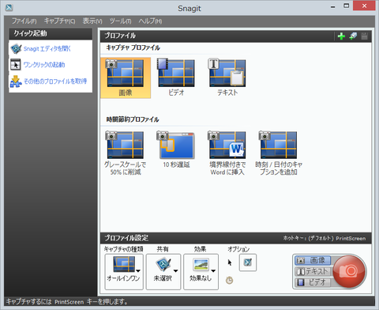Click the Snagit エディタを開く link
The width and height of the screenshot is (379, 310).
[x=47, y=49]
